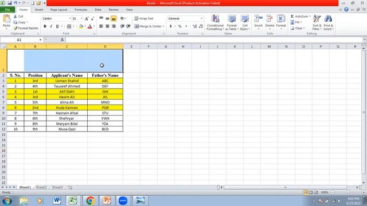
Task: Toggle Middle Align
Action: 107,18
